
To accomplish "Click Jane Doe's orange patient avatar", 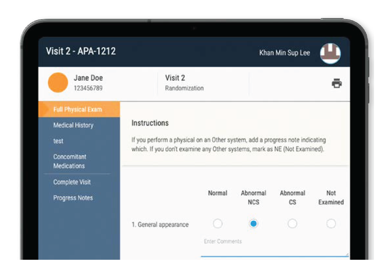I will click(x=58, y=83).
